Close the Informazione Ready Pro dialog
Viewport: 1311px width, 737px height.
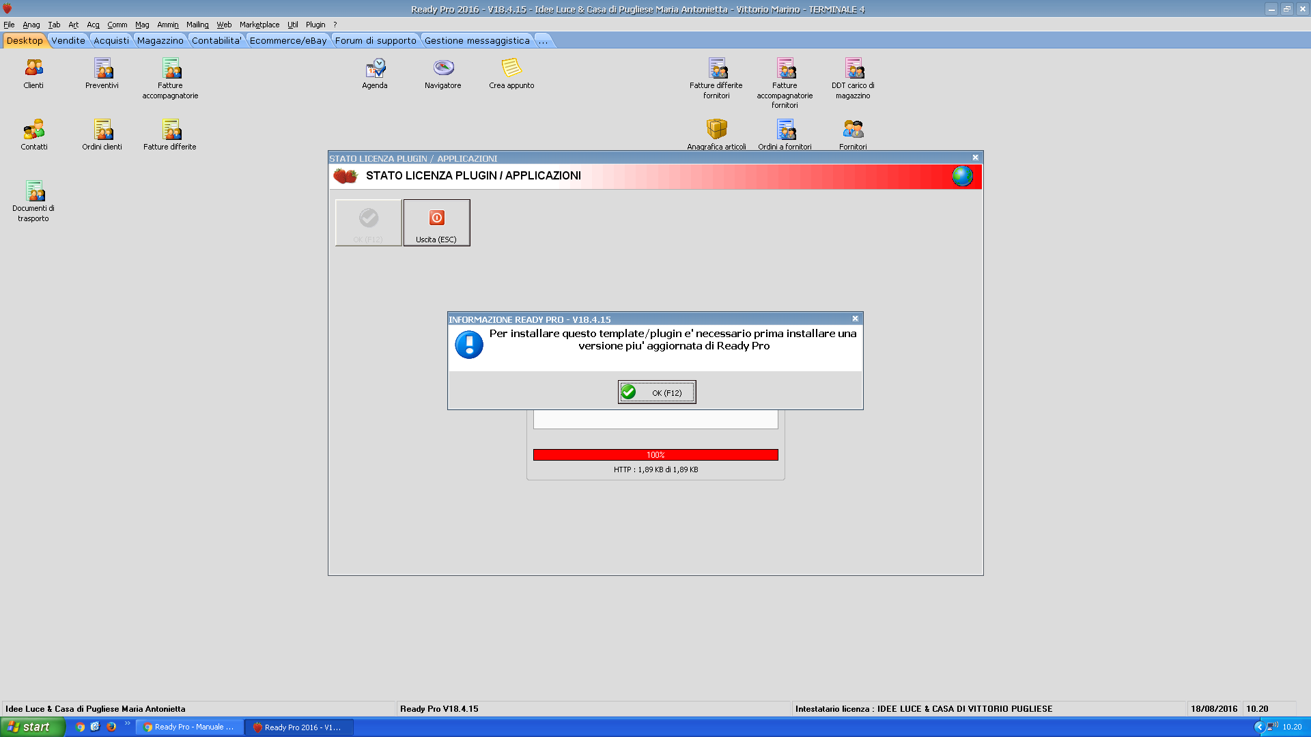coord(855,319)
